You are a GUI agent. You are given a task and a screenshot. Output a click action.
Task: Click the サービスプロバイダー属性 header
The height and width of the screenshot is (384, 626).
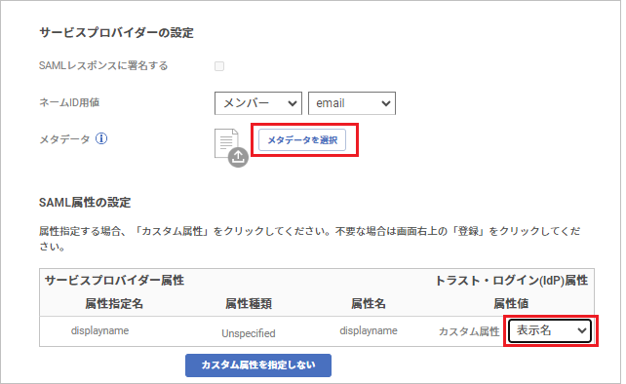[x=114, y=281]
